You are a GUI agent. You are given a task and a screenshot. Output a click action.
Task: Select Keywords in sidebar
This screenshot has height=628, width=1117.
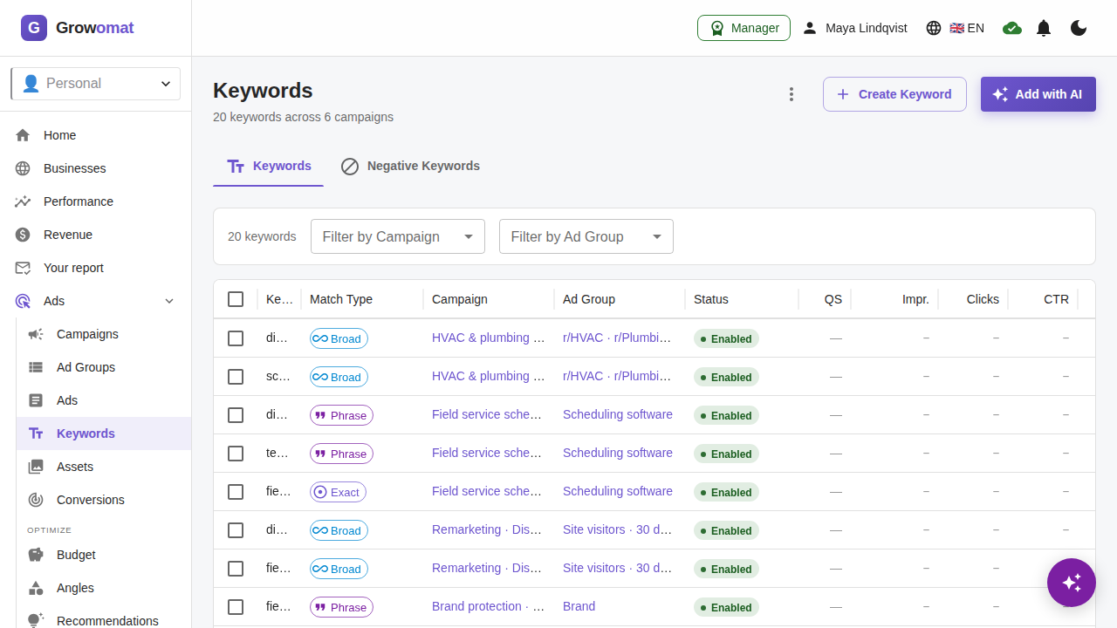click(104, 433)
